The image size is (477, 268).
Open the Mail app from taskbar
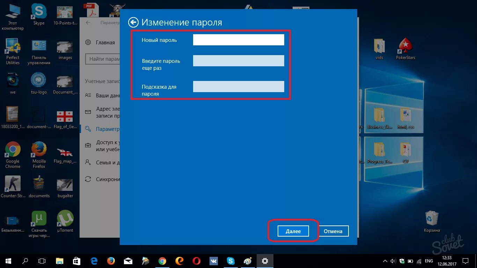pyautogui.click(x=128, y=261)
